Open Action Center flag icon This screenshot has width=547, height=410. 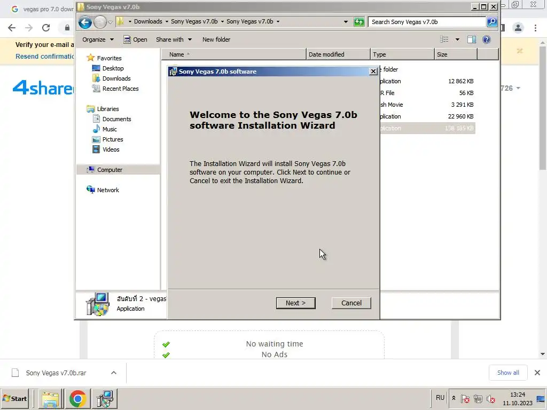(465, 398)
